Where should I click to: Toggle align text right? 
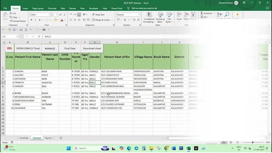79,20
